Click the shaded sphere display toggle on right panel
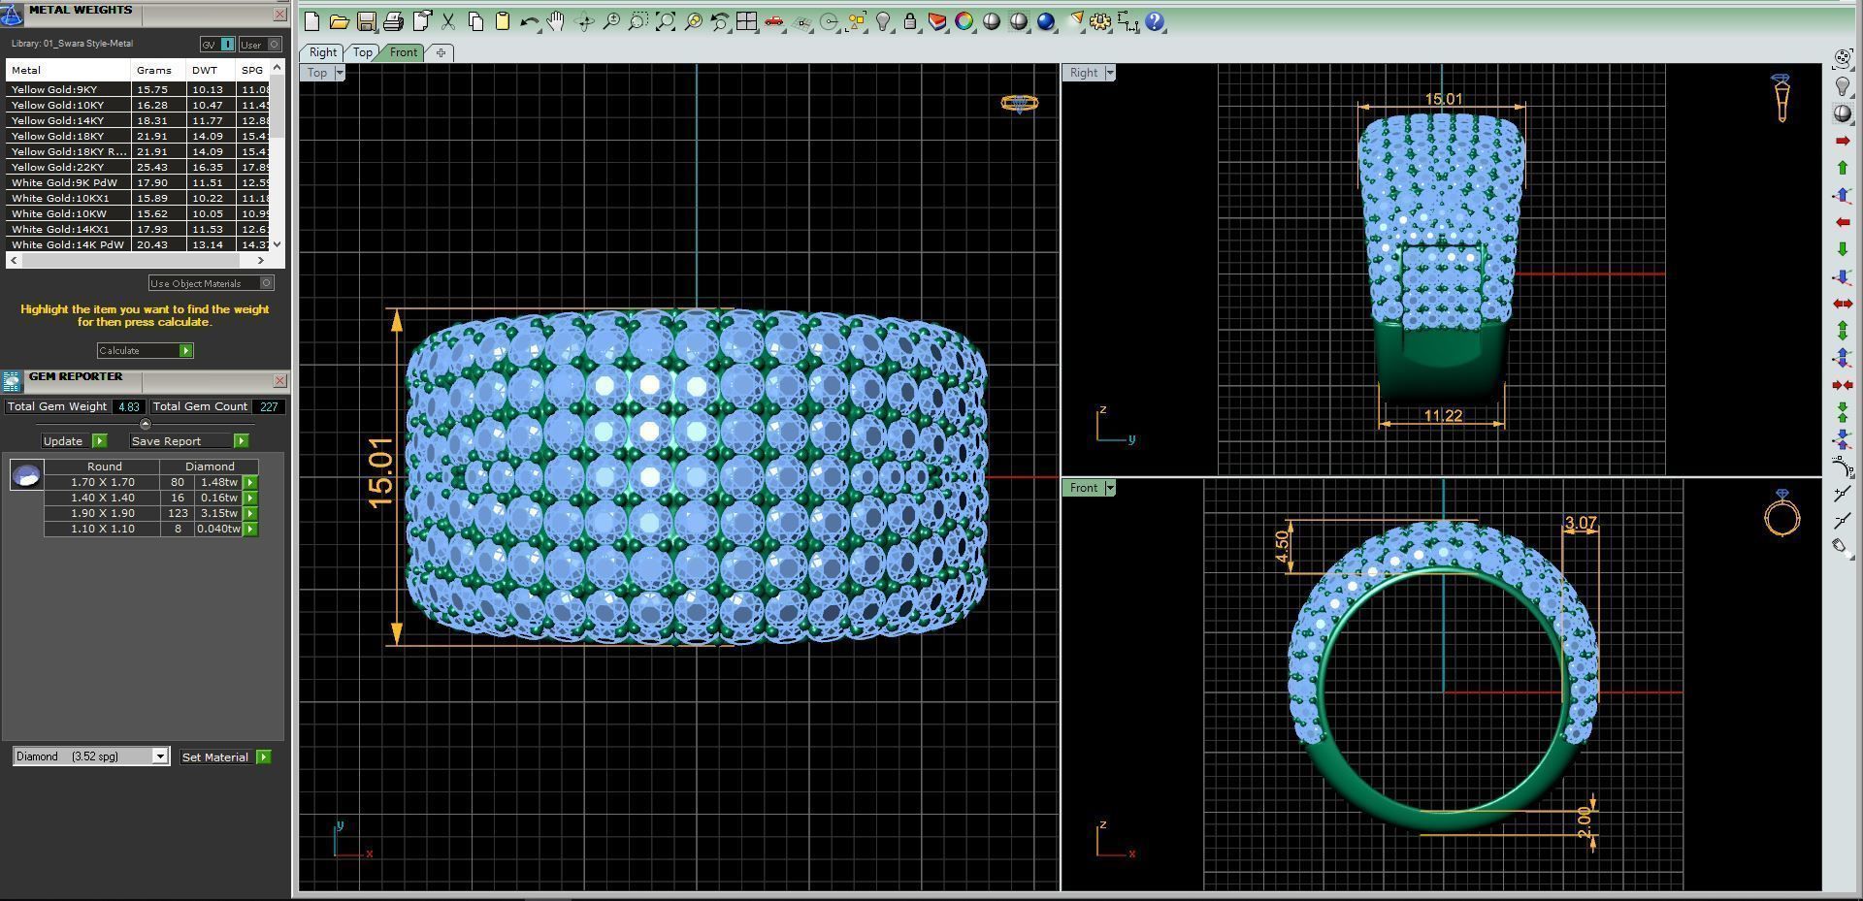The width and height of the screenshot is (1863, 901). [1843, 113]
